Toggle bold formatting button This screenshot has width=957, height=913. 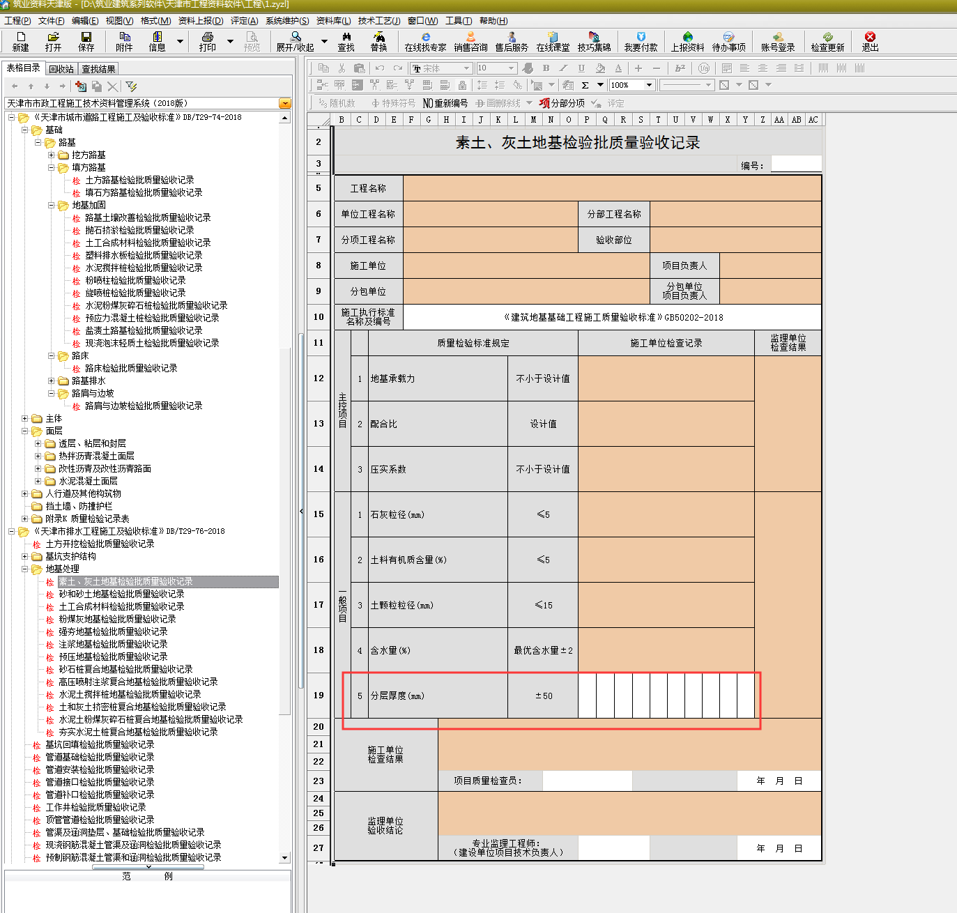coord(546,68)
